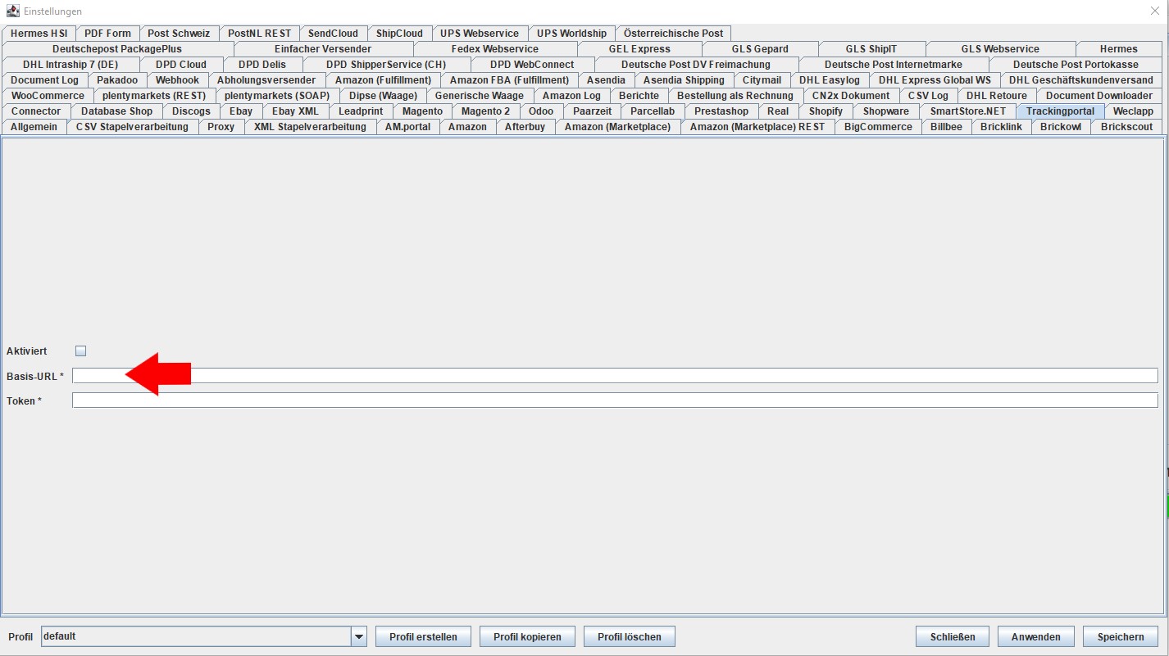Click into the Basis-URL input field

pos(615,375)
